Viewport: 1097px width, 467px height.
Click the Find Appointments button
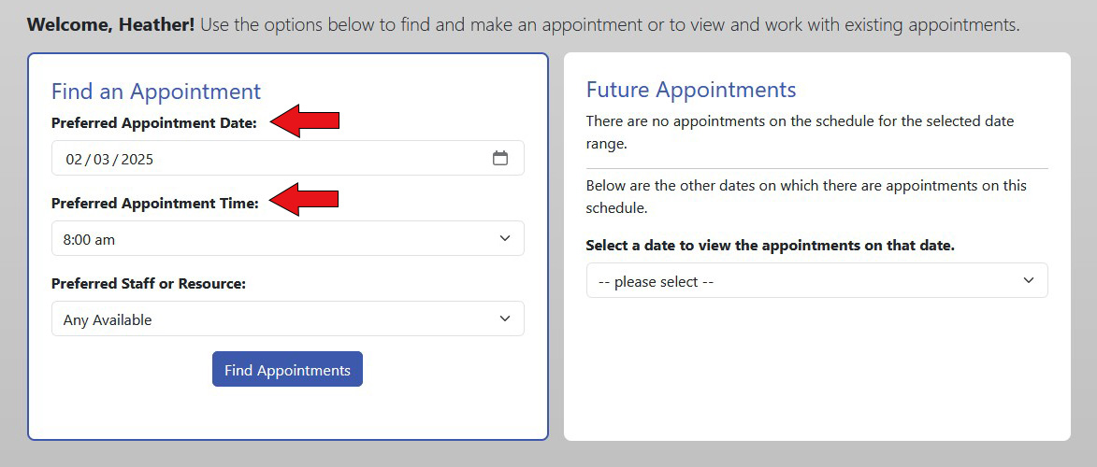pyautogui.click(x=287, y=369)
